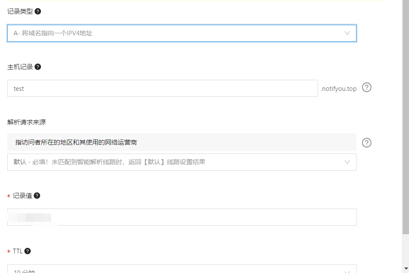Click the 指访问者所在的地区 description bar

[181, 142]
